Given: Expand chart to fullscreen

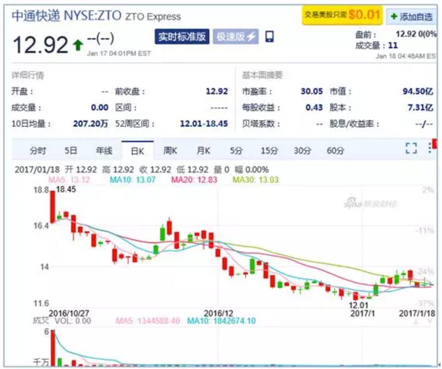Looking at the screenshot, I should pyautogui.click(x=411, y=148).
